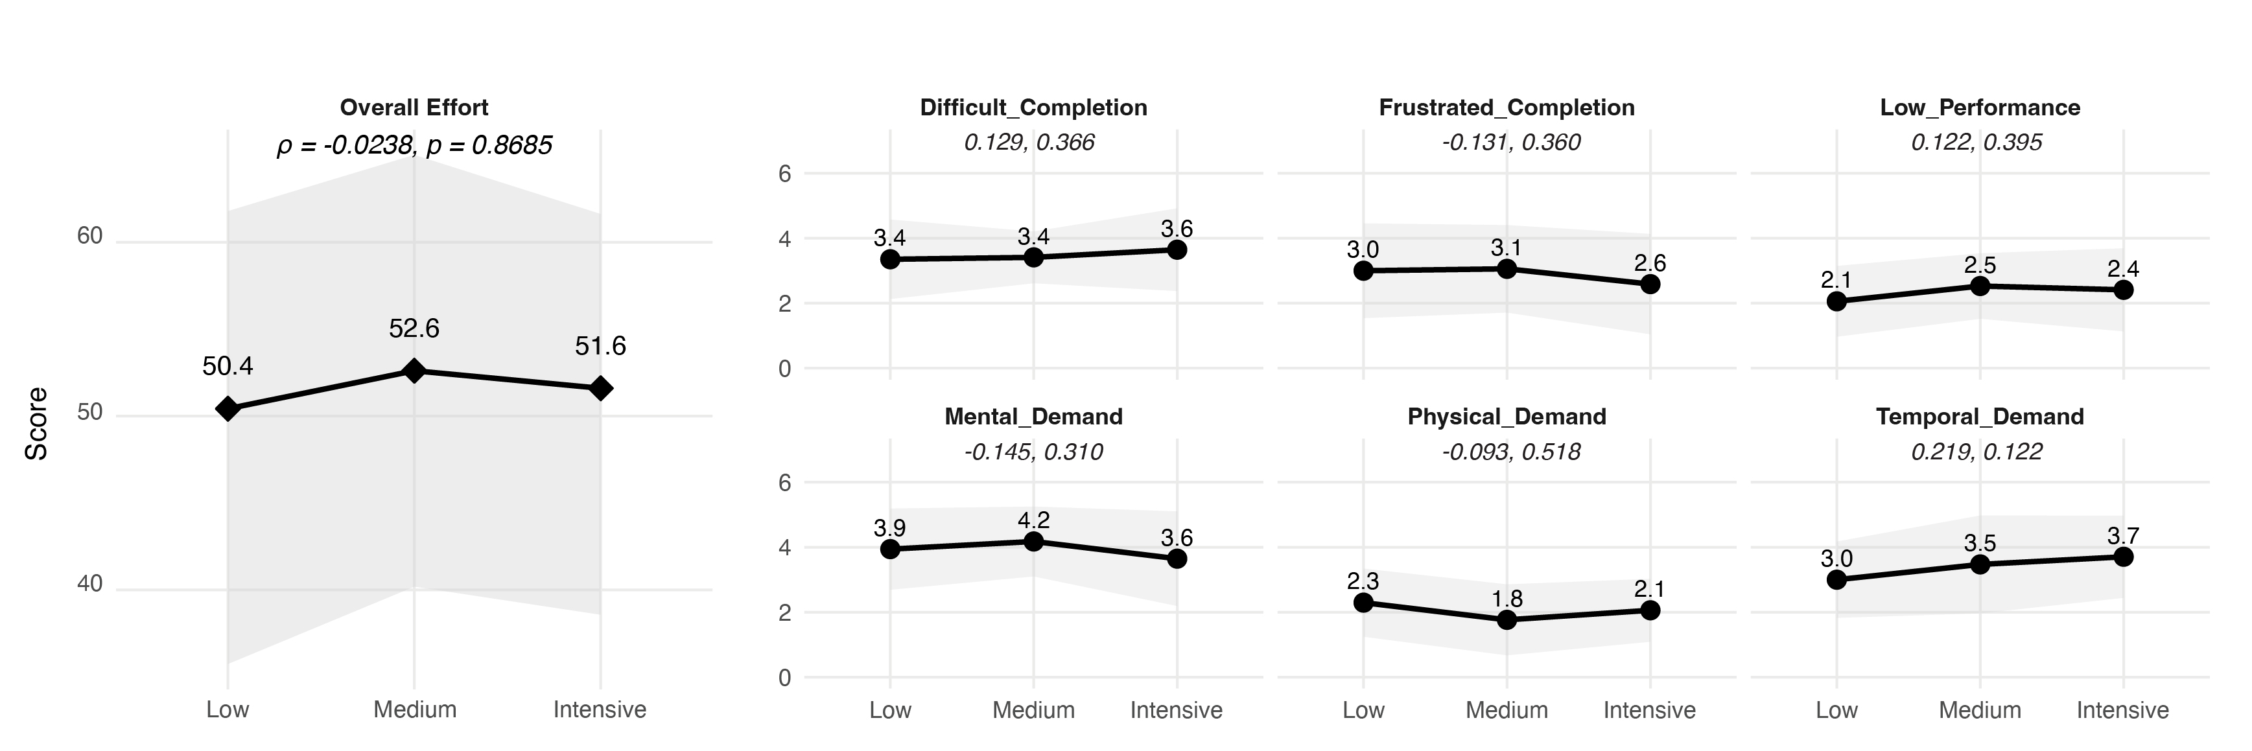
Task: Select Frustrated_Completion Low data point 3.0
Action: point(1363,271)
